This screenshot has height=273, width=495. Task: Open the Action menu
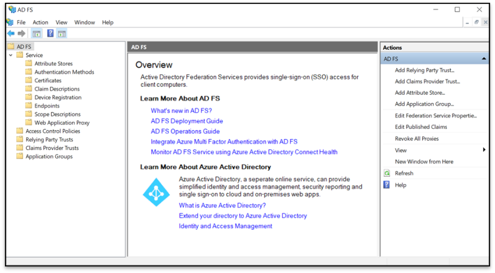click(x=40, y=22)
